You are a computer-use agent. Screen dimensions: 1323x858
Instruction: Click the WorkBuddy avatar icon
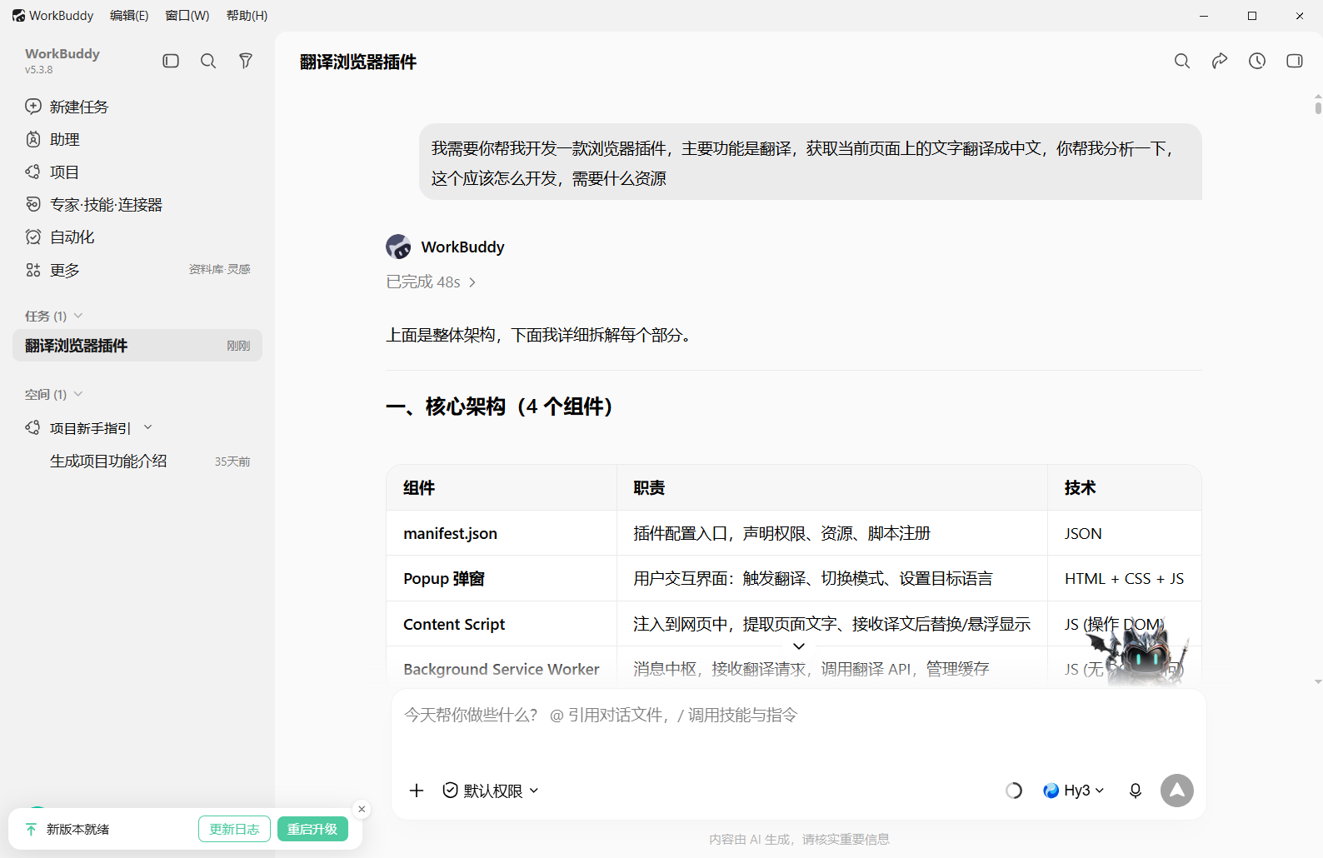point(398,247)
